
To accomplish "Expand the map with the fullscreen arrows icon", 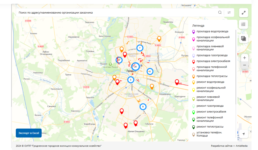I will point(243,13).
